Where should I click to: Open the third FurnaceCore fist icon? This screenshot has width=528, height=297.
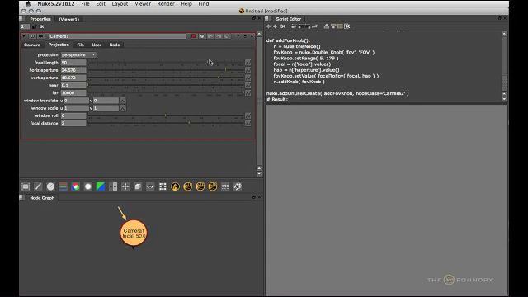213,186
